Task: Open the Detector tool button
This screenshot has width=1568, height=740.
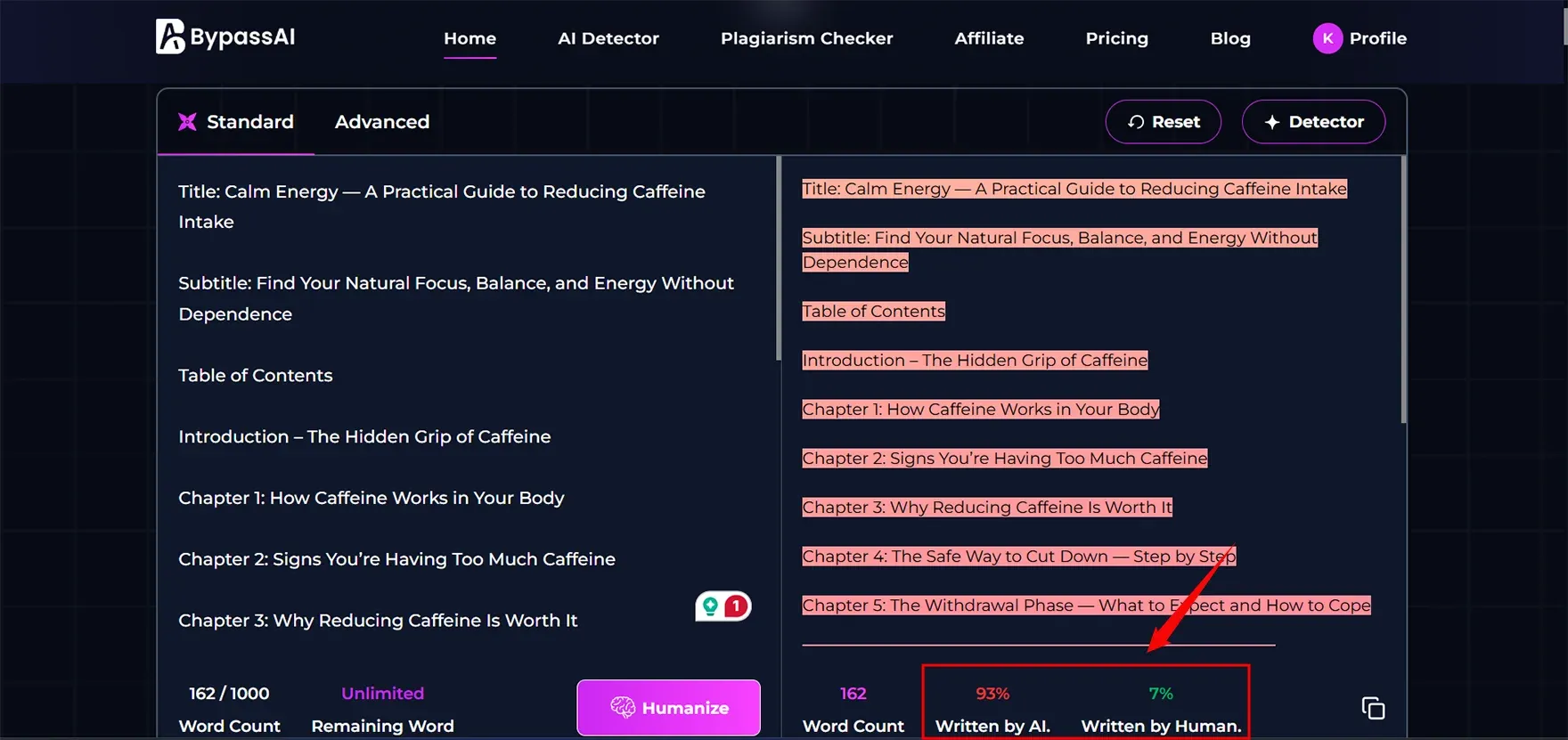Action: pos(1313,122)
